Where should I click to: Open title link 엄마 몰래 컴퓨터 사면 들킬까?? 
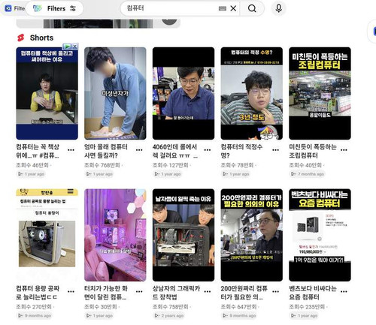(x=106, y=151)
